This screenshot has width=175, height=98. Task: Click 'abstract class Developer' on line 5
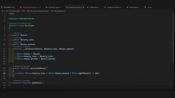22,26
